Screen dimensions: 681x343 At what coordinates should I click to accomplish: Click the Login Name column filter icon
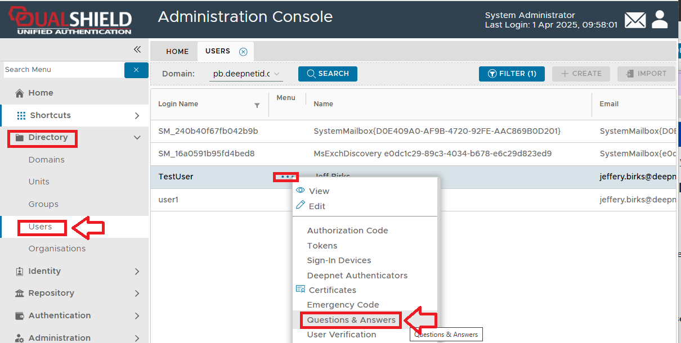point(257,105)
